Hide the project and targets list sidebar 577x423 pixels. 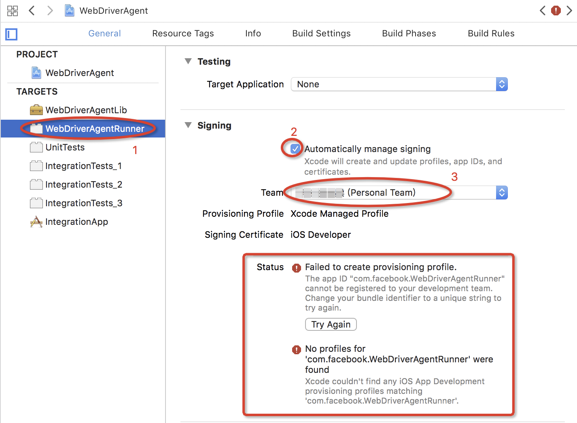[11, 34]
